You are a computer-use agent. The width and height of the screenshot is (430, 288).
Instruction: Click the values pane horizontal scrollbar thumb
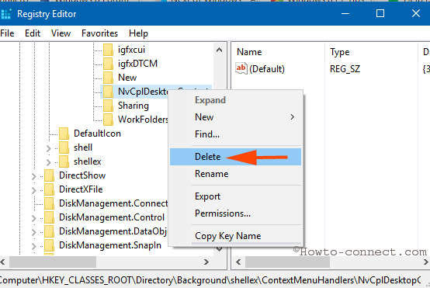[287, 262]
